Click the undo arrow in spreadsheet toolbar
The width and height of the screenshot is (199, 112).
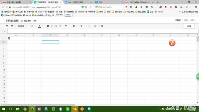7,26
